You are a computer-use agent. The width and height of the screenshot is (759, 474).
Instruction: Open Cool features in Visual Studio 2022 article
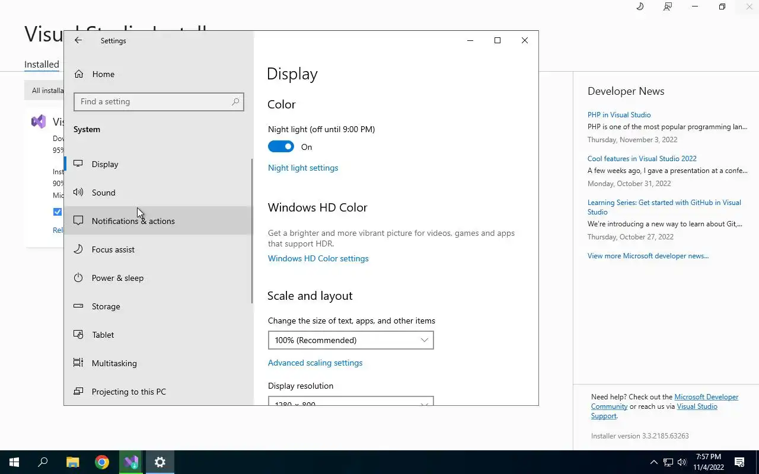pyautogui.click(x=642, y=159)
